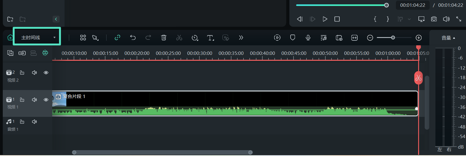466x156 pixels.
Task: Delete selected clip with trash icon
Action: (x=164, y=38)
